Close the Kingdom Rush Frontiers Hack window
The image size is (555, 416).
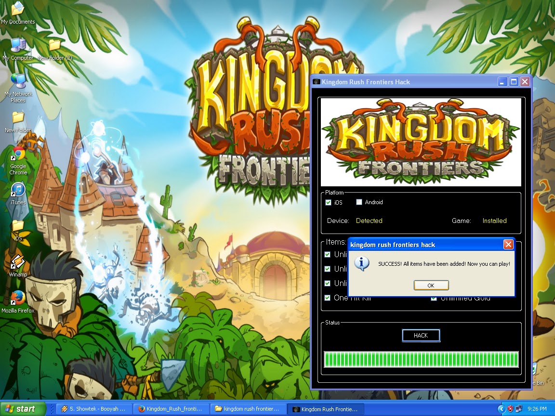(525, 82)
